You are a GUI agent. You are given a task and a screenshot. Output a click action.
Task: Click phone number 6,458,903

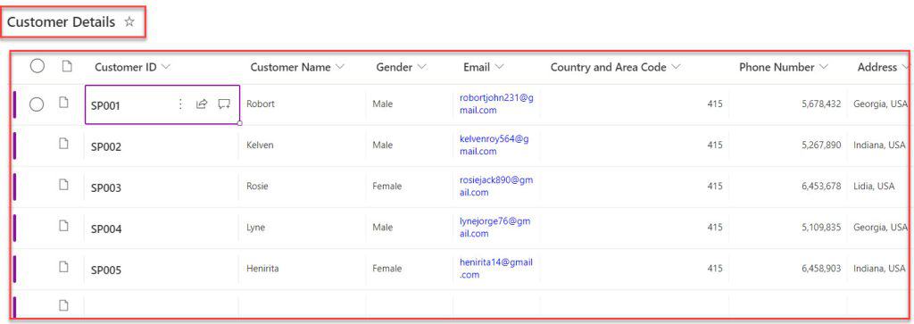[821, 269]
